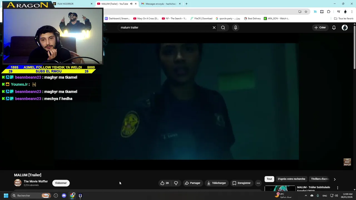Show more filter chips with the right chevron

(335, 179)
